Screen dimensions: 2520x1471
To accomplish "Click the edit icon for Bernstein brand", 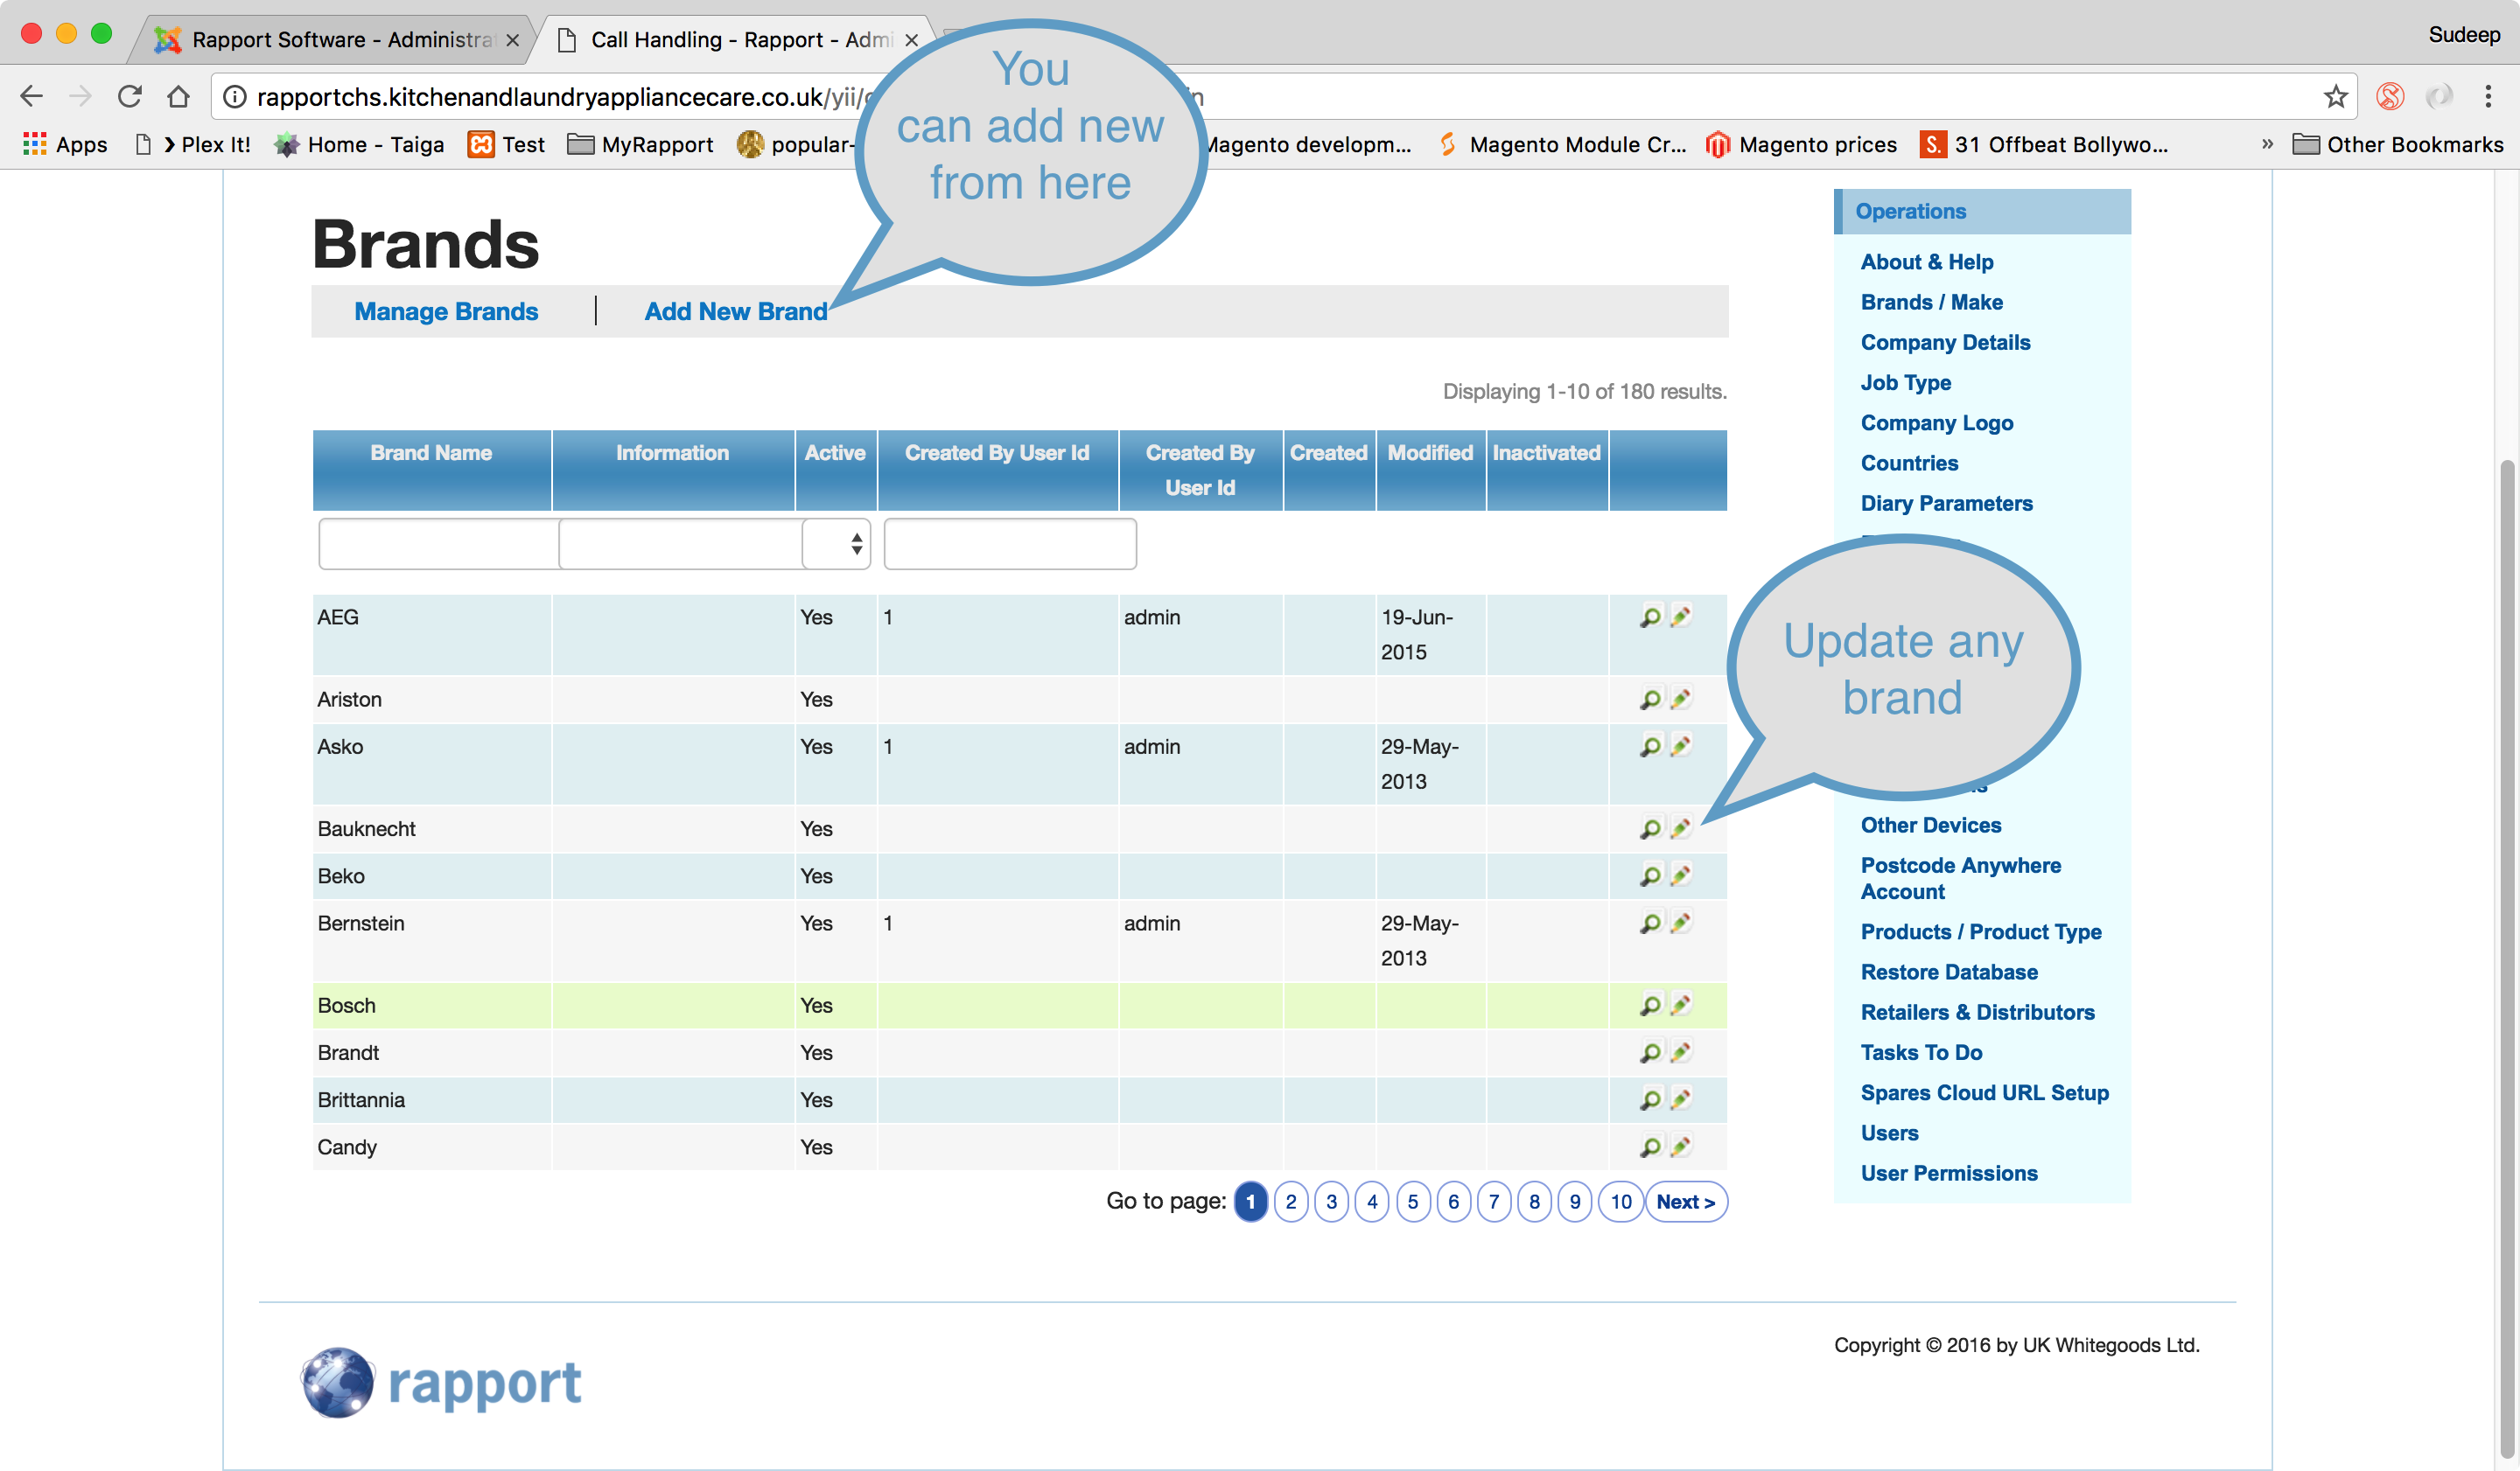I will tap(1676, 923).
